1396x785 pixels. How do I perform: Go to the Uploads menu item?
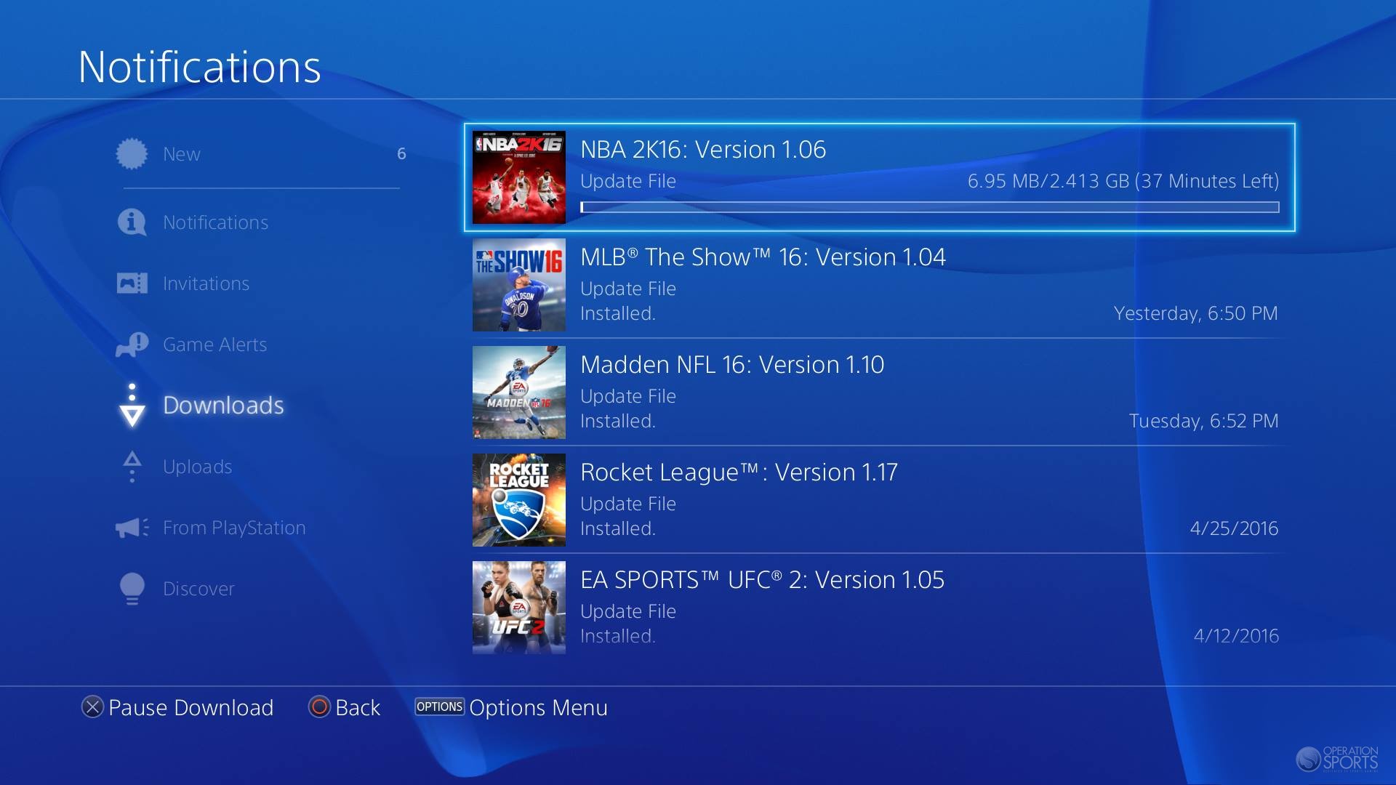coord(197,467)
